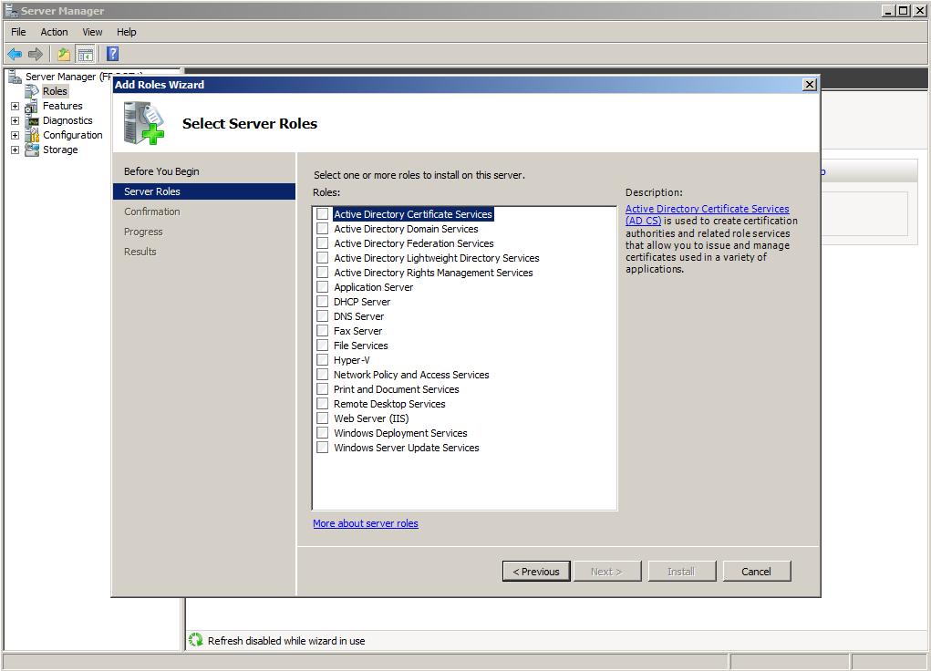Image resolution: width=931 pixels, height=671 pixels.
Task: Toggle the Show/Hide console tree icon
Action: 86,55
